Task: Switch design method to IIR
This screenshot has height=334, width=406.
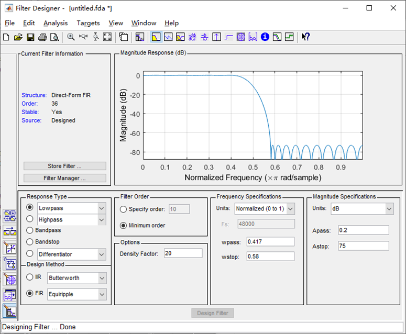Action: [30, 277]
